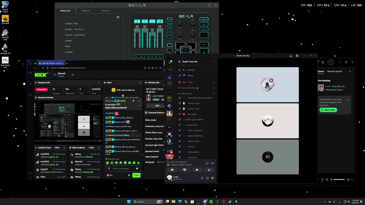Open Kick chat settings gear

(129, 175)
